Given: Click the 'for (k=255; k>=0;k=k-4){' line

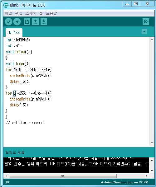Looking at the screenshot, I should 28,93.
